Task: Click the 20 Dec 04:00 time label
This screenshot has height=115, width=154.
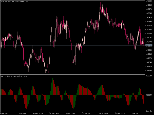Action: 103,113
